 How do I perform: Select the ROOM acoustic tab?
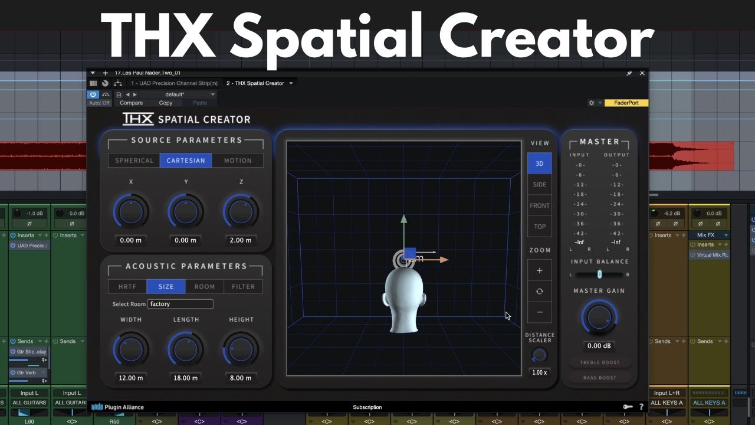tap(205, 286)
